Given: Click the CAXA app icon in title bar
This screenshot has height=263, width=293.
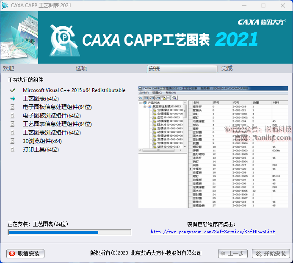Looking at the screenshot, I should [x=5, y=6].
